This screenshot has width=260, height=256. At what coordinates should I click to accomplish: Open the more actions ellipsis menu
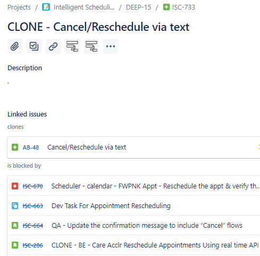111,46
